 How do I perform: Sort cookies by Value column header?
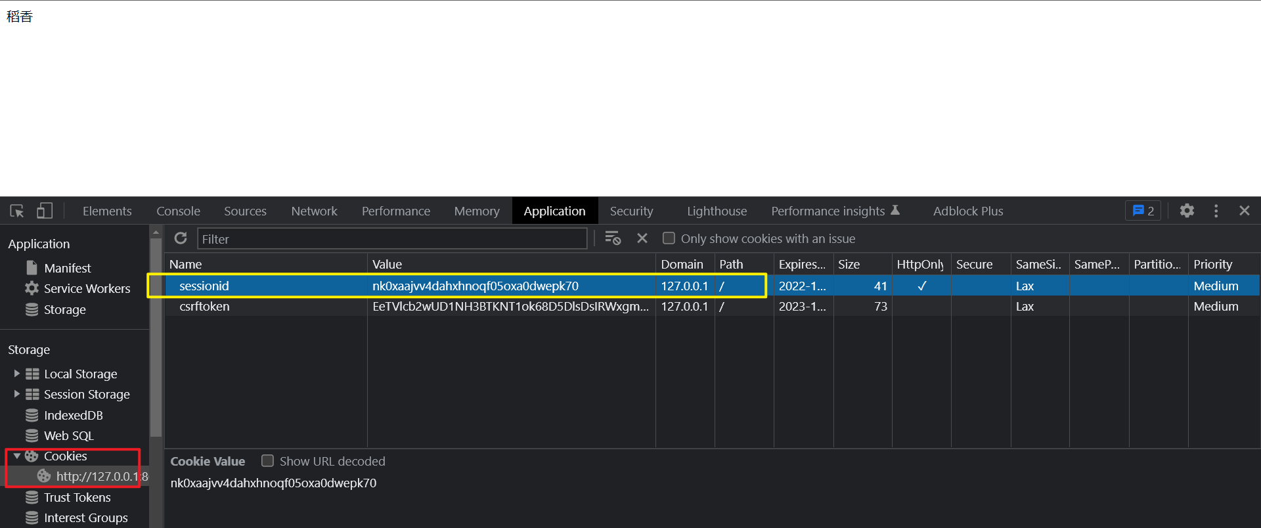pyautogui.click(x=512, y=264)
